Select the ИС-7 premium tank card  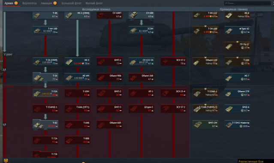pyautogui.click(x=237, y=77)
